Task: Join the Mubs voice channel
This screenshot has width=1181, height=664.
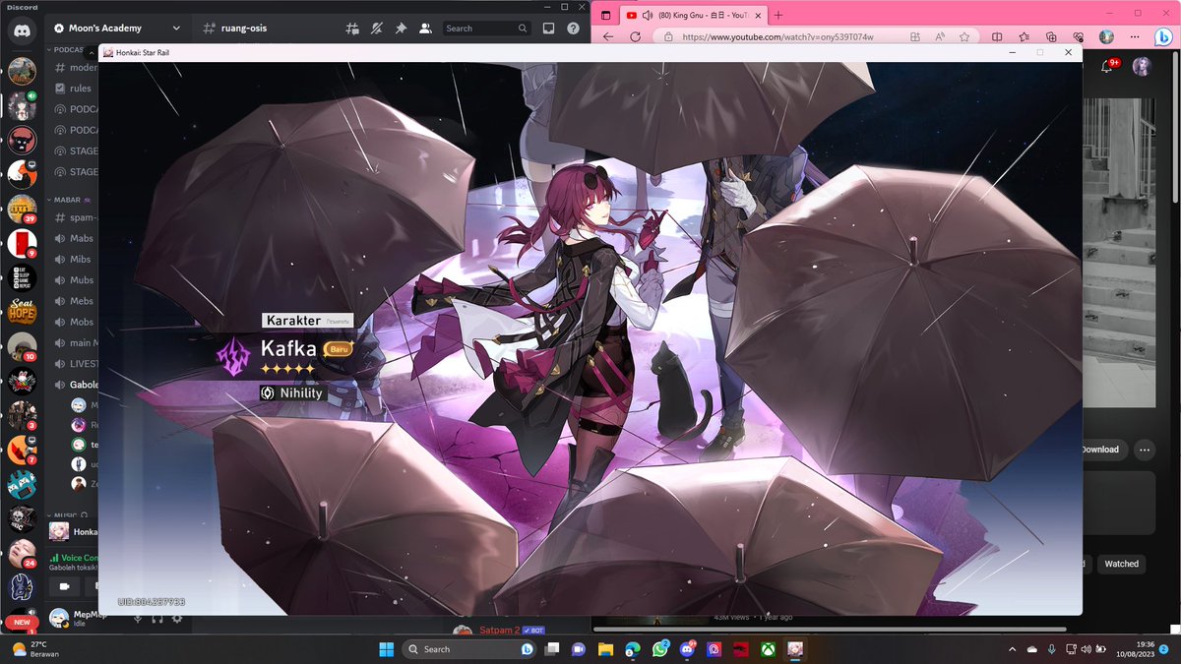Action: coord(74,279)
